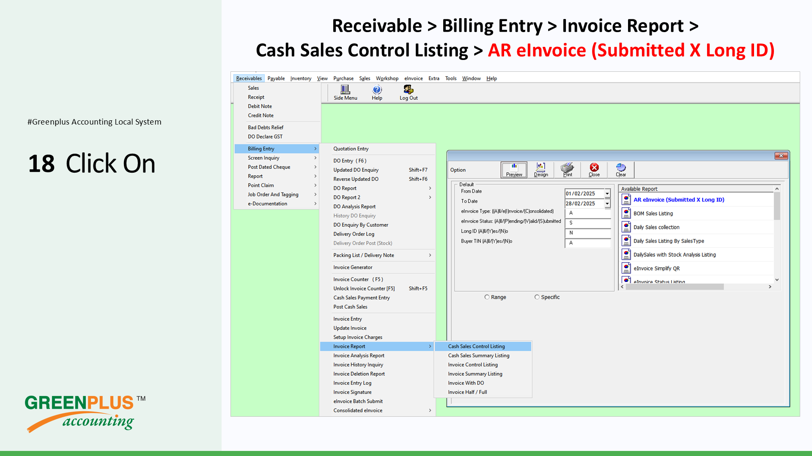The width and height of the screenshot is (812, 456).
Task: Choose Invoice Control Listing entry
Action: click(483, 365)
